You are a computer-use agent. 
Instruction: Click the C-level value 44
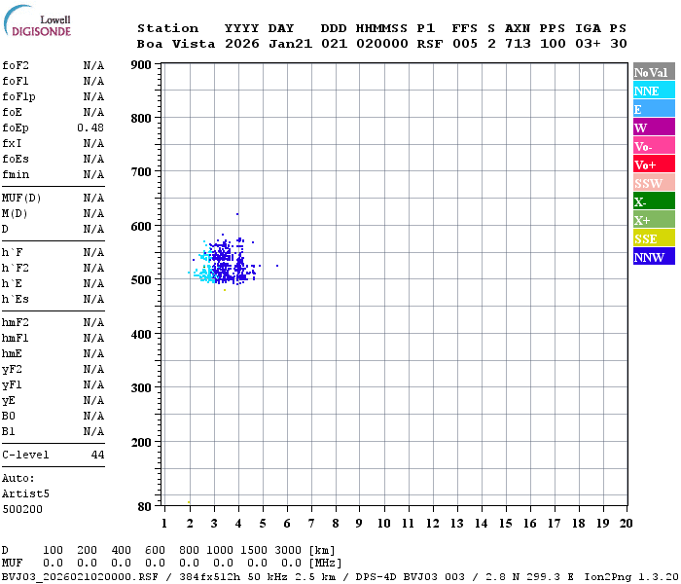point(97,455)
